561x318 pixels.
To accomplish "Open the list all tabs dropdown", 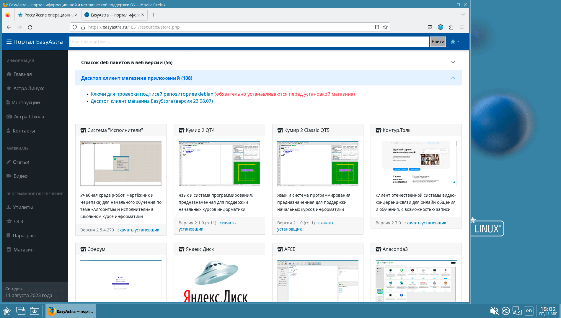I will (x=463, y=15).
